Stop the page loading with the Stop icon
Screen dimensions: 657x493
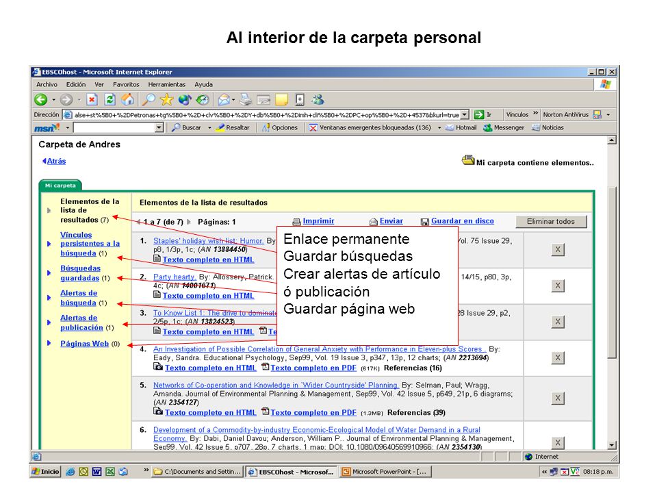92,100
